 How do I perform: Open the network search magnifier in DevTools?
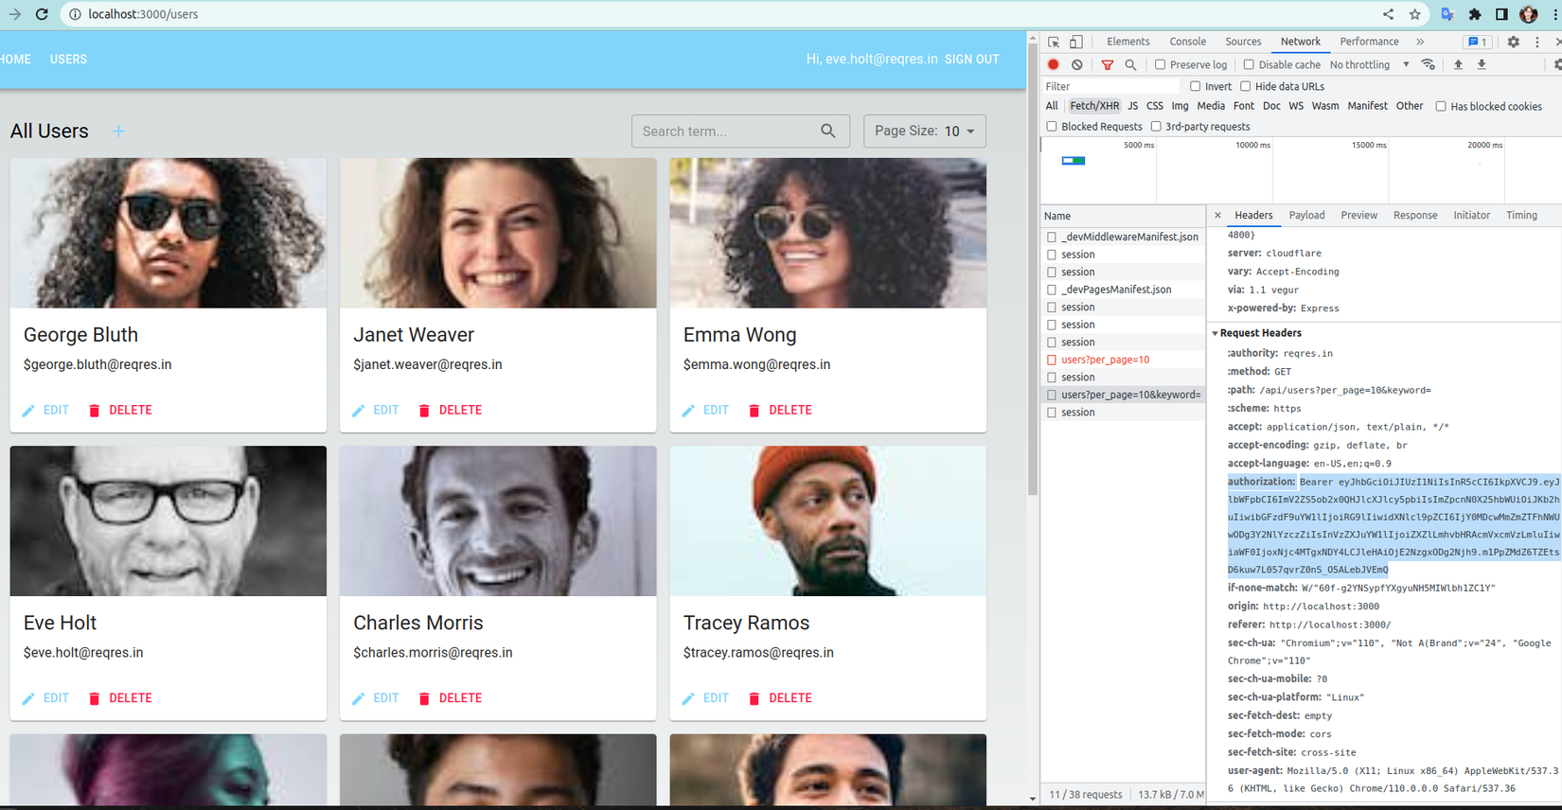[x=1130, y=64]
